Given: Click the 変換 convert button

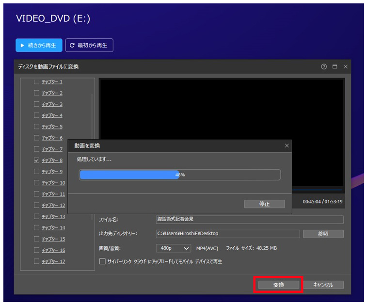Looking at the screenshot, I should [x=278, y=285].
